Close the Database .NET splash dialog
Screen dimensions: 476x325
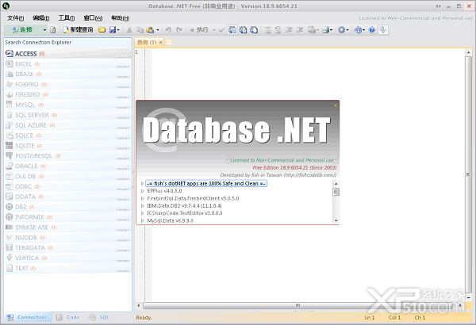click(x=336, y=105)
